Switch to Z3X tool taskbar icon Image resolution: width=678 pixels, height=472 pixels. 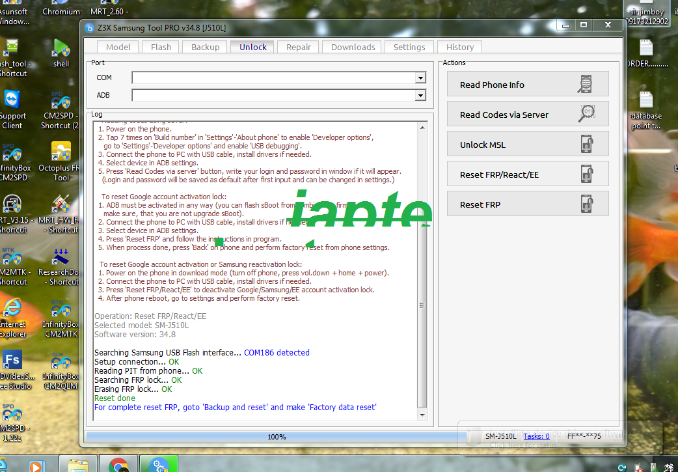coord(159,464)
